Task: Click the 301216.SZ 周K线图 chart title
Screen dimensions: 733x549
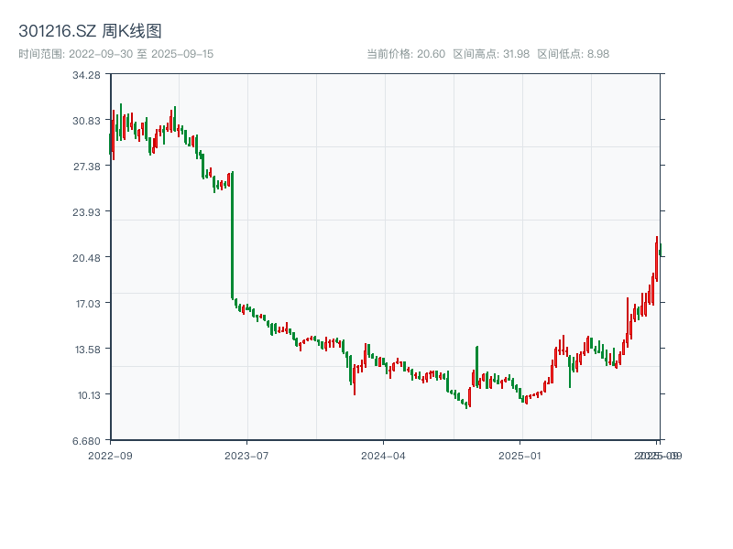Action: [90, 31]
